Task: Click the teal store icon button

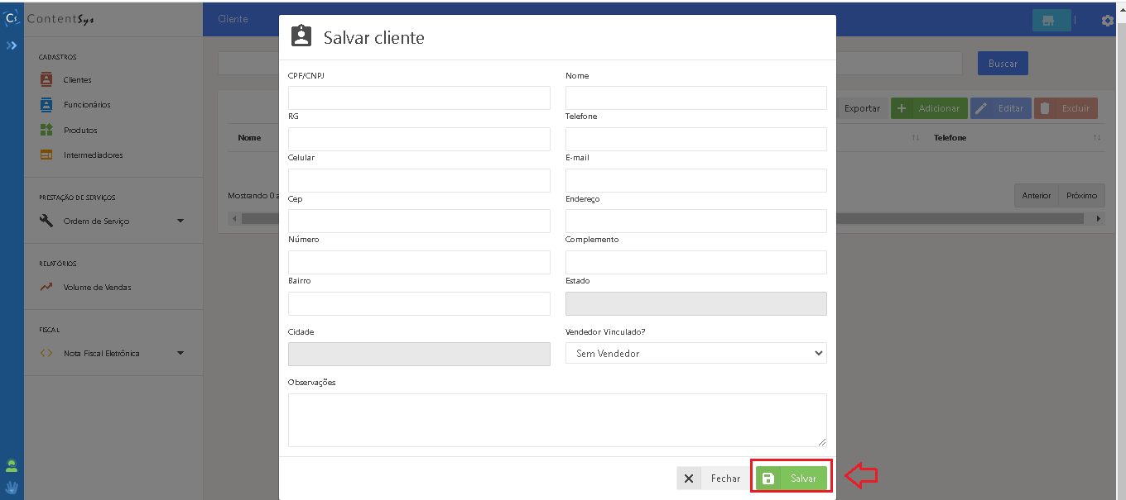Action: pos(1051,21)
